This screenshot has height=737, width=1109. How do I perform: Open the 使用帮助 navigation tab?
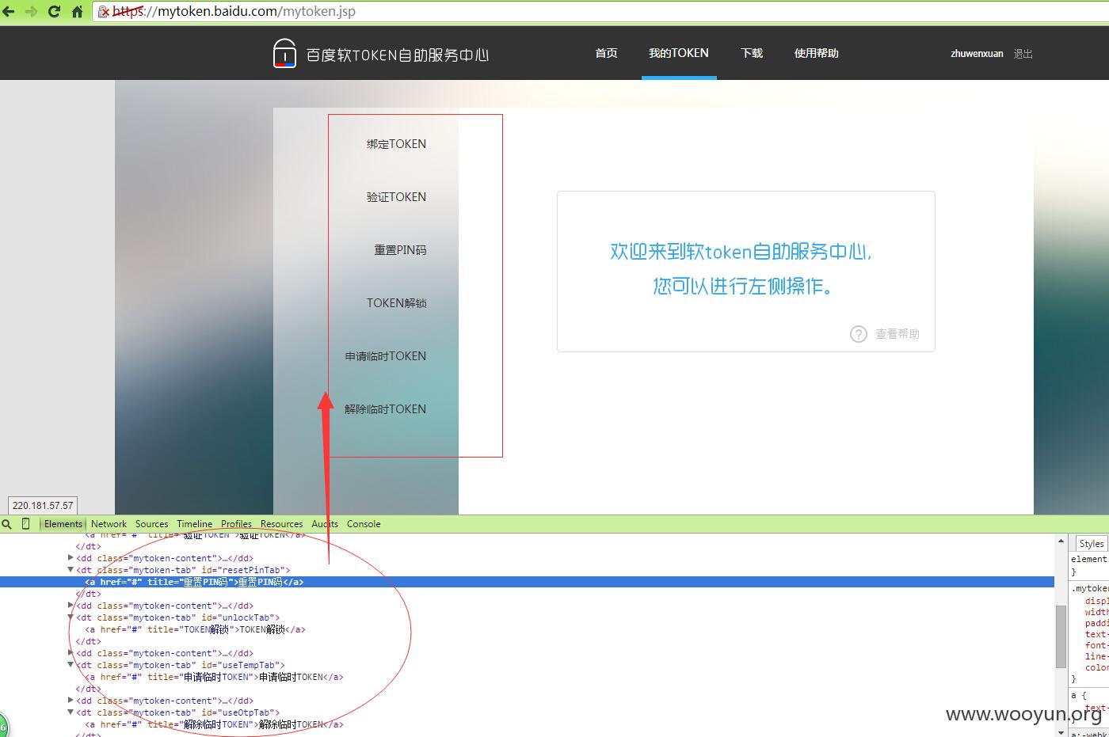[x=816, y=53]
